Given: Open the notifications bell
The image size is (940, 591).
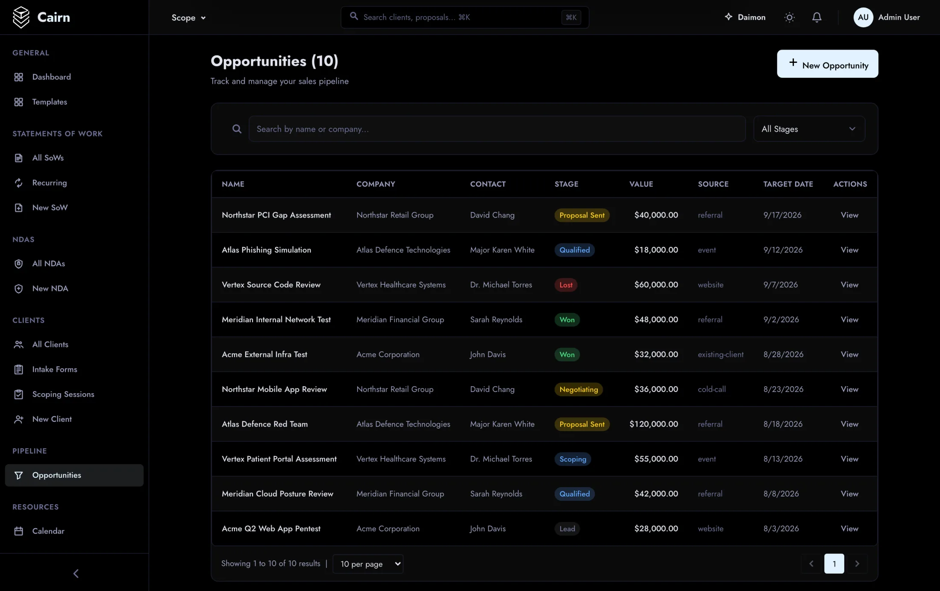Looking at the screenshot, I should (x=817, y=17).
